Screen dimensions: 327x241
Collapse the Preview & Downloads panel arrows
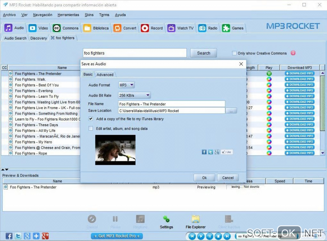pyautogui.click(x=5, y=170)
